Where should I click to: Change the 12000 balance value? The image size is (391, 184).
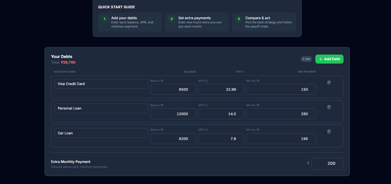pyautogui.click(x=173, y=114)
